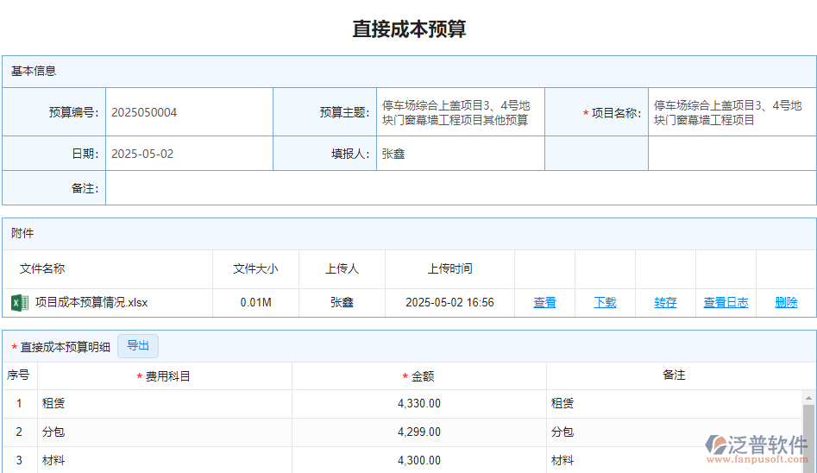Screen dimensions: 817x473
Task: Click the 上传人 column header
Action: (x=342, y=268)
